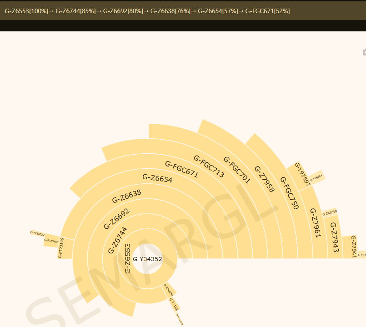Open the G-Z7961 sunburst segment

[x=316, y=223]
